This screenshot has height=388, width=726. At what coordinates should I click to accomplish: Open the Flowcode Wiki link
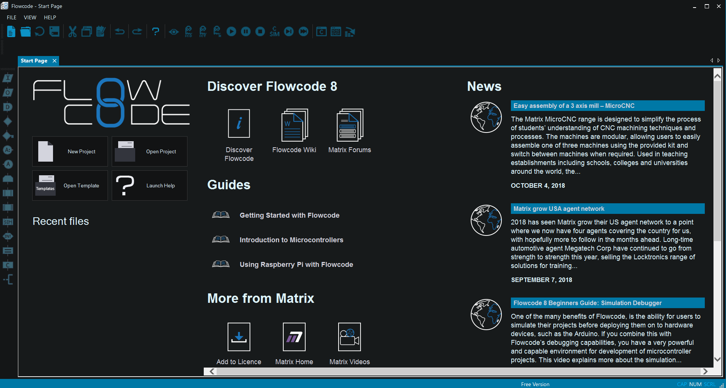coord(294,131)
